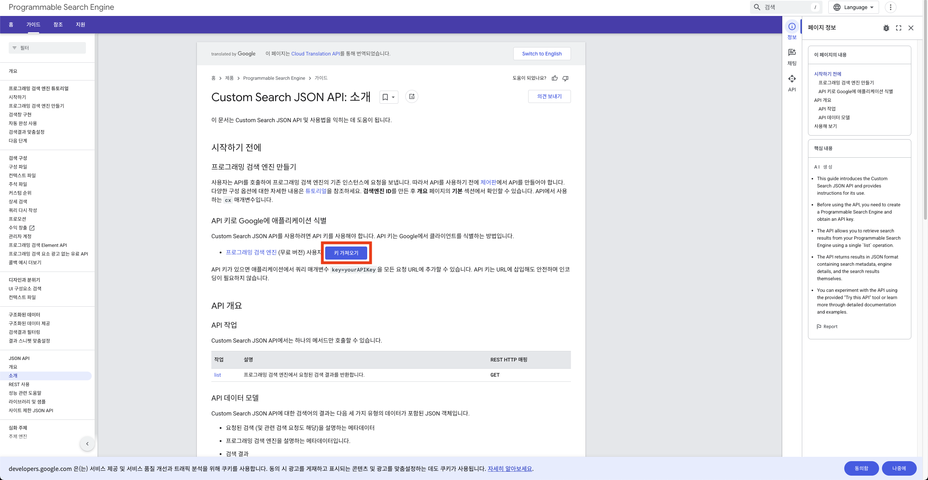Open the 자세히 알아보세요 cookie link
The width and height of the screenshot is (928, 480).
pos(510,469)
